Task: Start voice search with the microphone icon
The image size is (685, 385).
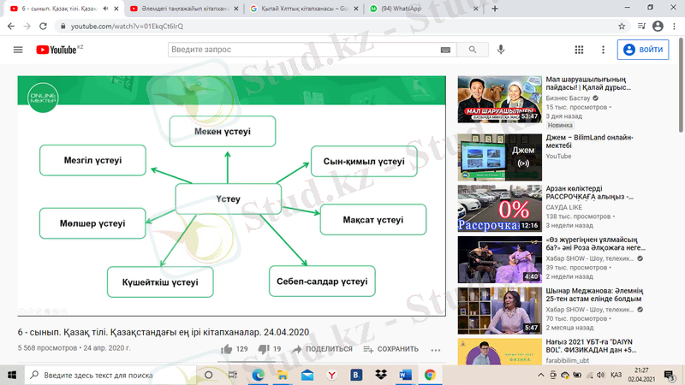Action: pyautogui.click(x=501, y=50)
